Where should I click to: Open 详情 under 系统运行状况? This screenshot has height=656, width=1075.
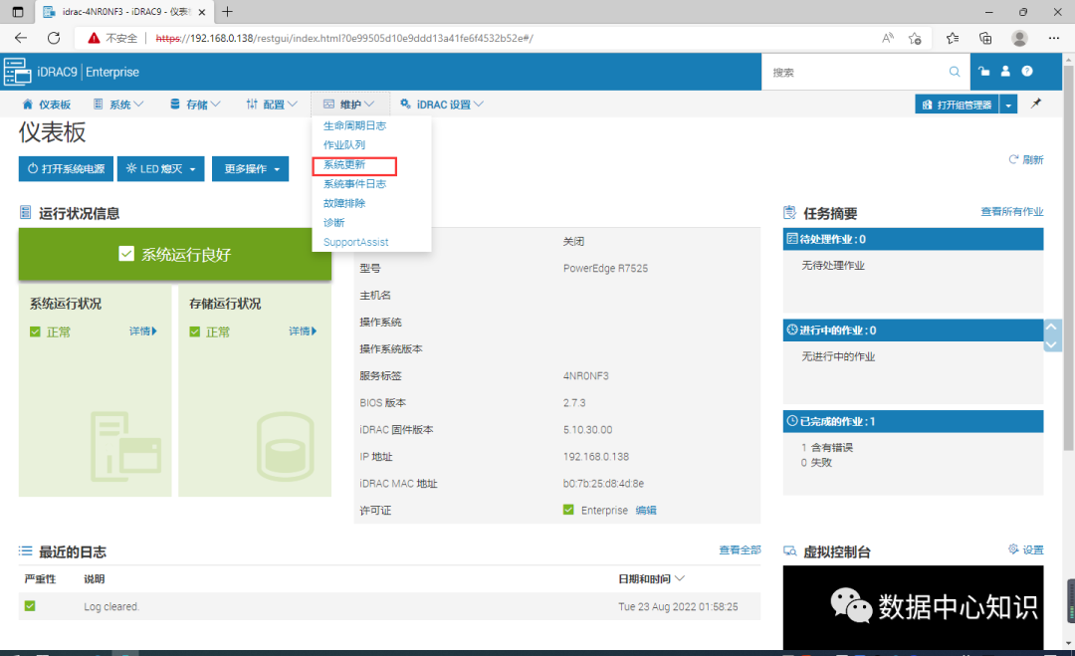143,331
